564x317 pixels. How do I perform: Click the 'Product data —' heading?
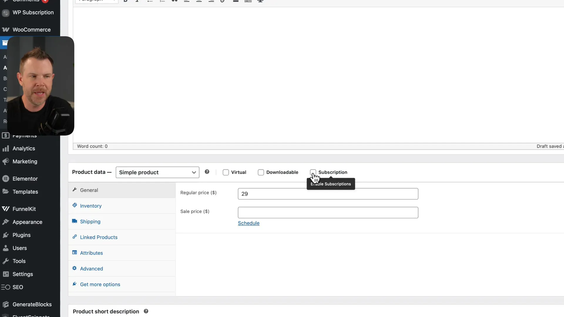[92, 172]
